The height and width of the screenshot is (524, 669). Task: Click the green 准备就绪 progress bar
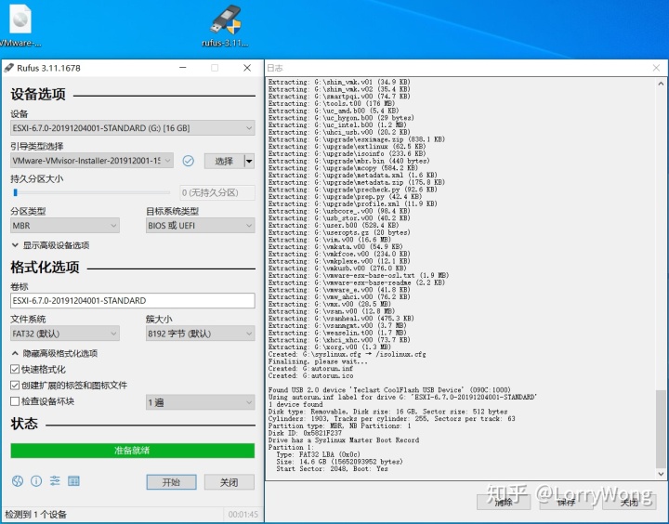tap(133, 451)
